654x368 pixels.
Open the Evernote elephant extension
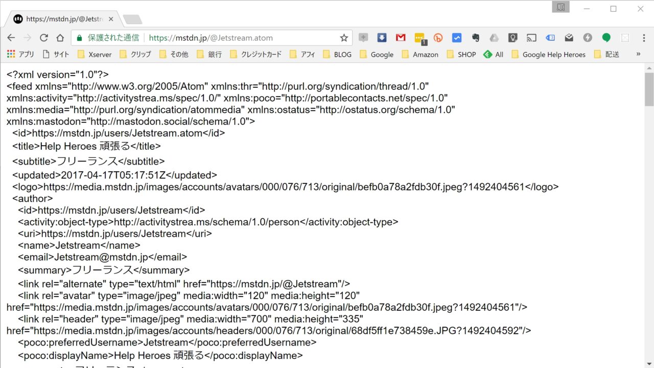(475, 38)
